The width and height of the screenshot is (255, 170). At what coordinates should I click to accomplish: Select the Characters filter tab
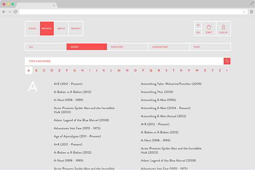168,47
